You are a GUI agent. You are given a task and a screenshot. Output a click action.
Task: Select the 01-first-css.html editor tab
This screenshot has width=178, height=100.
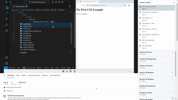[19, 6]
